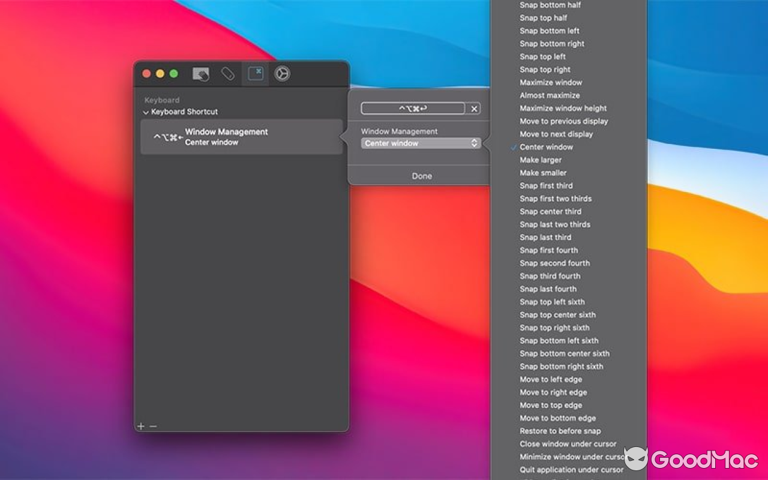Add a new shortcut with the plus icon

pyautogui.click(x=140, y=425)
